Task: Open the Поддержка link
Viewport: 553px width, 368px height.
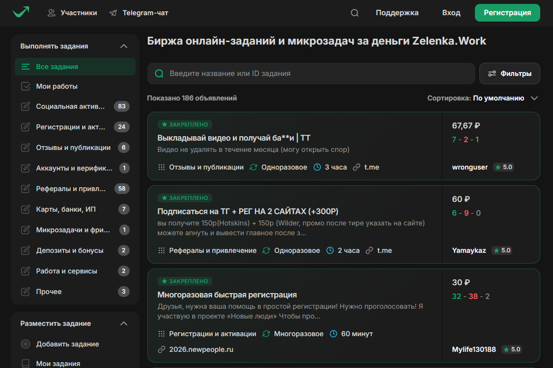Action: coord(397,13)
